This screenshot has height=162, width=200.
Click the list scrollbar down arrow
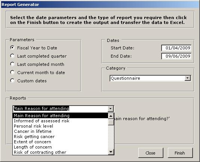111,152
